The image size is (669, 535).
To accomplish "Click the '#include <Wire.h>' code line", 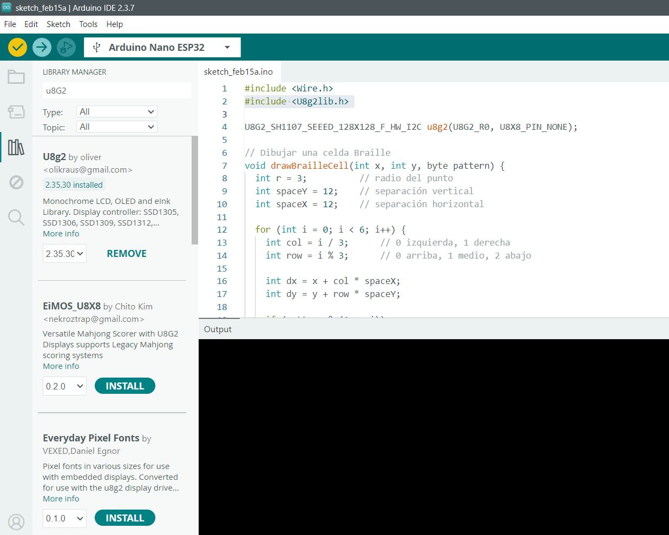I will [288, 88].
